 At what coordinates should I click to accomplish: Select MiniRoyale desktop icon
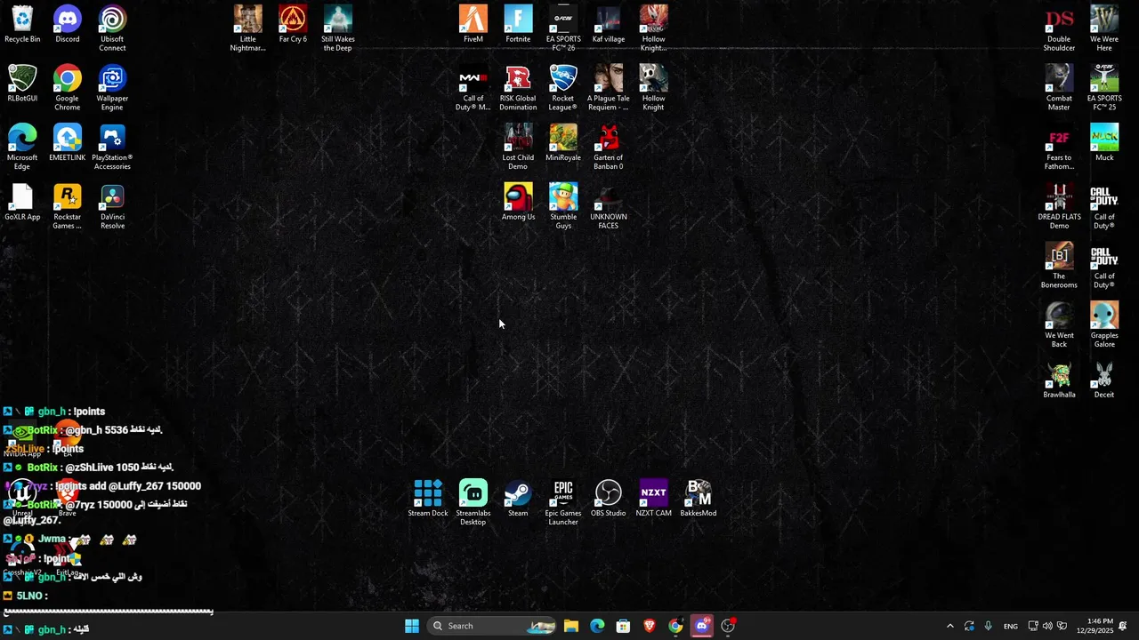click(563, 143)
